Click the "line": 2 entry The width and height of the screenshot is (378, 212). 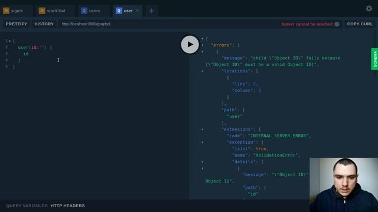pos(245,84)
